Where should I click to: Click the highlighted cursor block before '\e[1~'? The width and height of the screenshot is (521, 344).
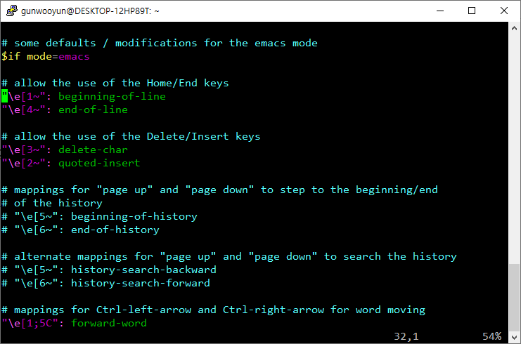click(x=5, y=96)
